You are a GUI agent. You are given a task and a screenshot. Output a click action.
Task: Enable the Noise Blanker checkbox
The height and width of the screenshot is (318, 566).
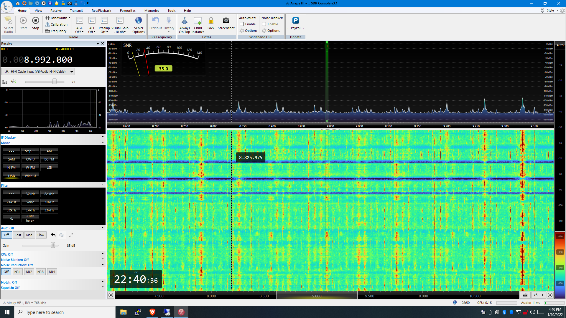(x=264, y=24)
